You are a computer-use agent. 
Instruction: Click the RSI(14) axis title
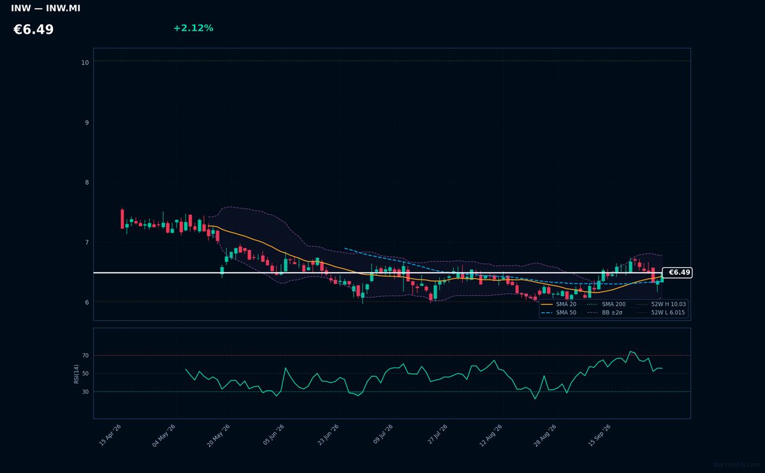point(76,374)
